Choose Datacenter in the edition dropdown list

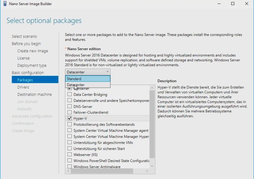88,85
